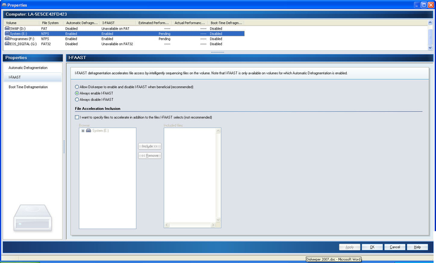The width and height of the screenshot is (436, 263).
Task: Click the SWAP (D:) drive icon
Action: coord(7,28)
